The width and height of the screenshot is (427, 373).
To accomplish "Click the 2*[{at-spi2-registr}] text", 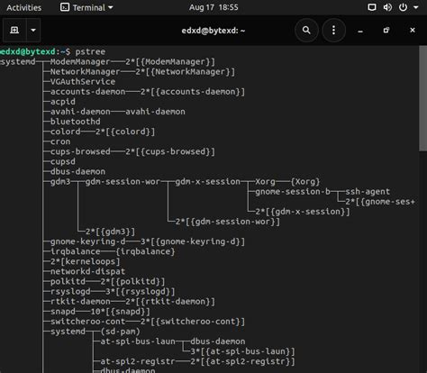I will pos(243,361).
